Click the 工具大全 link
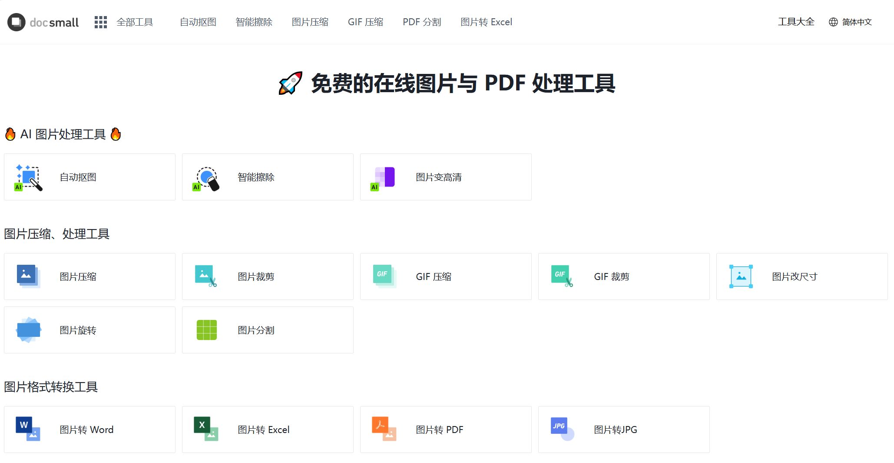 [x=796, y=21]
